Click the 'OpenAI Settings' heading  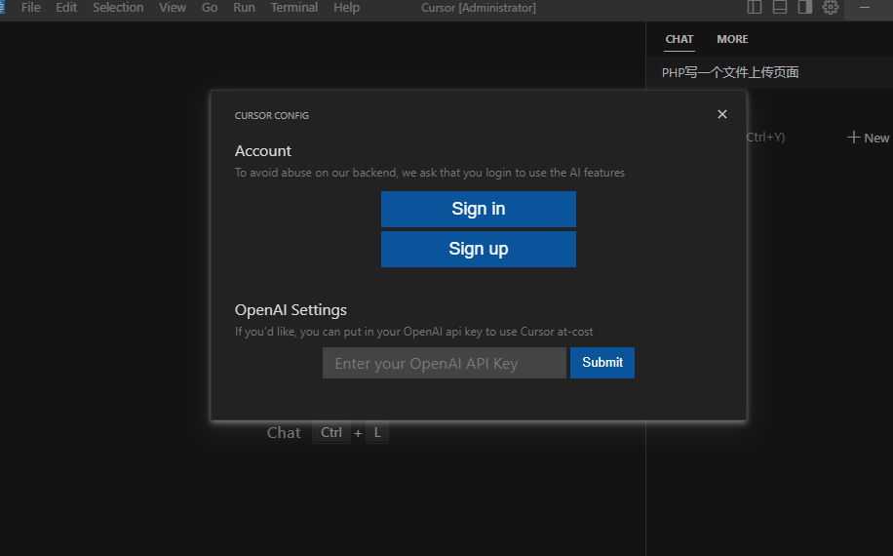pyautogui.click(x=291, y=310)
